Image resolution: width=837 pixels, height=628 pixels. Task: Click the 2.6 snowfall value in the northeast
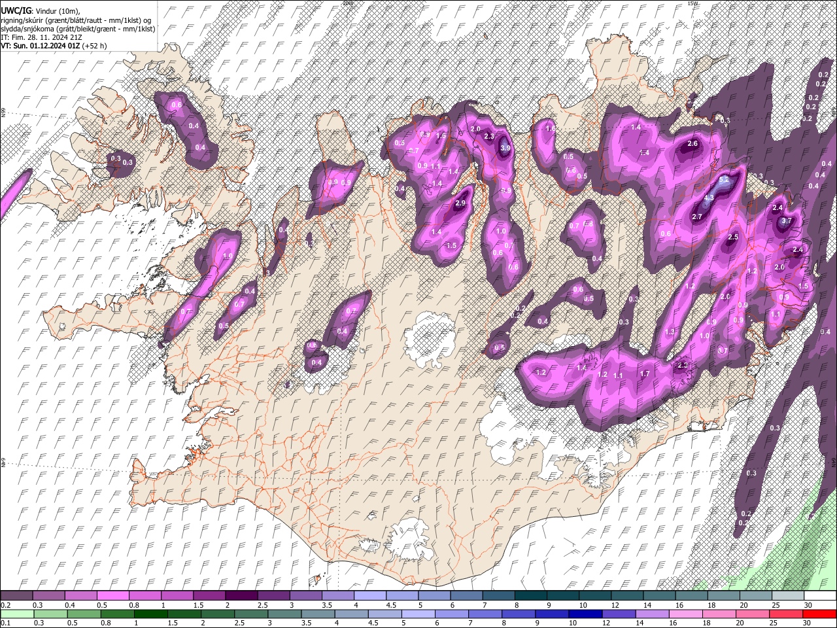coord(693,144)
